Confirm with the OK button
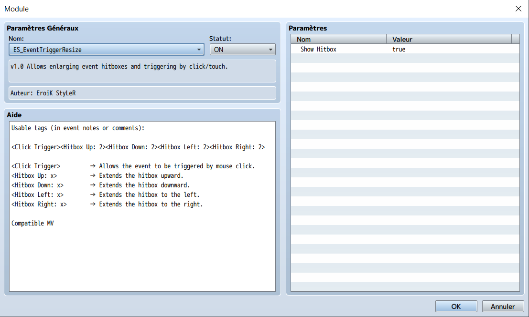Viewport: 529px width, 317px height. 456,306
